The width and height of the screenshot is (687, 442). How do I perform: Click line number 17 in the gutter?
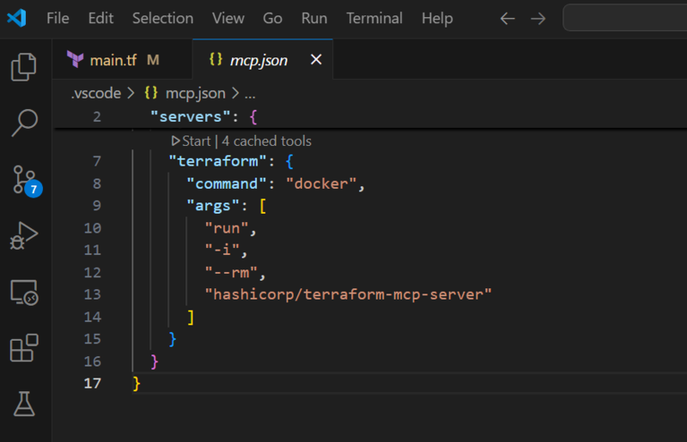point(93,384)
